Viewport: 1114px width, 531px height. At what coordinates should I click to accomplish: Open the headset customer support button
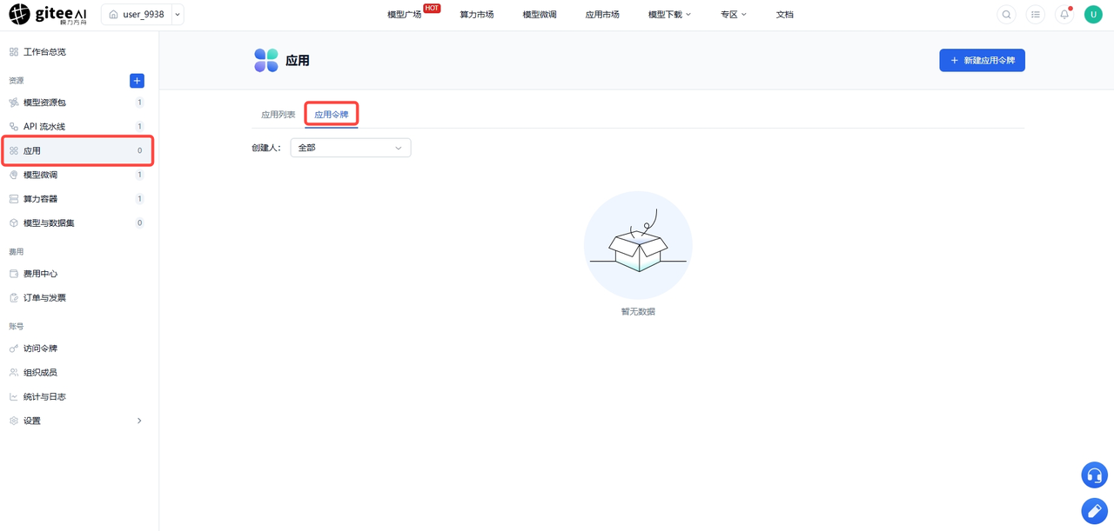(x=1094, y=475)
